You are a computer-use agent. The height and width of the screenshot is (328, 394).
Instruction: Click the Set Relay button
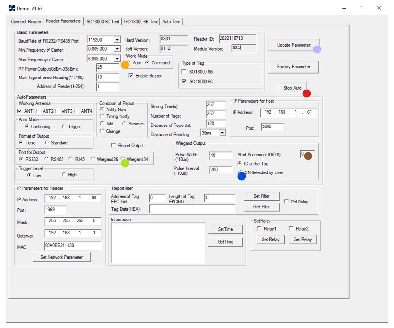pos(270,239)
